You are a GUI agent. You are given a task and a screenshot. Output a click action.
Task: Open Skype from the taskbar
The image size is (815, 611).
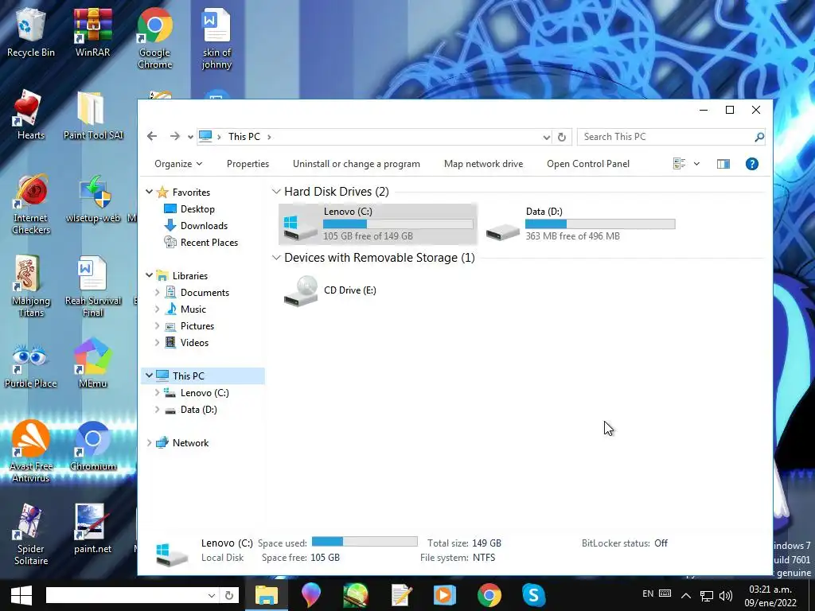(533, 595)
